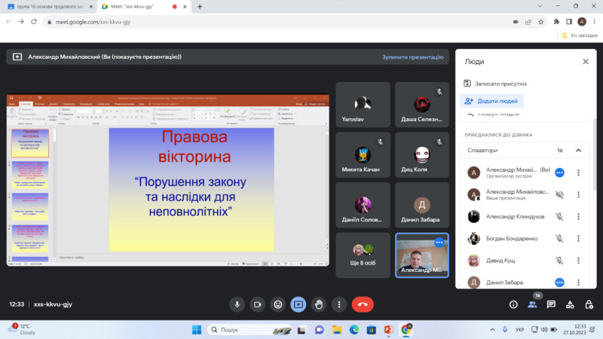Click the red leave call button
This screenshot has width=603, height=339.
[363, 304]
